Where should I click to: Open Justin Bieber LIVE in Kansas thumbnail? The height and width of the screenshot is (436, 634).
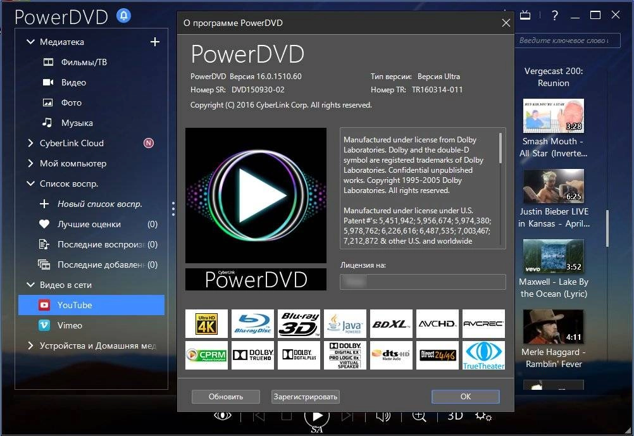point(553,186)
